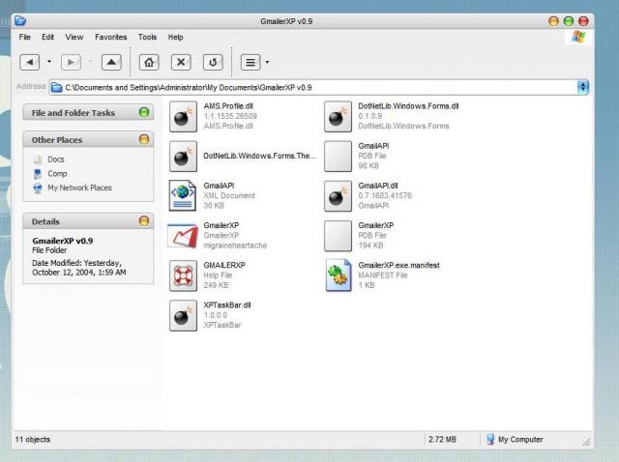This screenshot has height=462, width=619.
Task: Open the Help menu
Action: pyautogui.click(x=175, y=37)
